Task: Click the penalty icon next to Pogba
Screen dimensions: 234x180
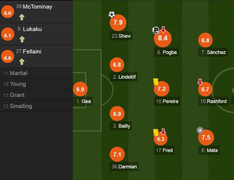Action: click(156, 30)
